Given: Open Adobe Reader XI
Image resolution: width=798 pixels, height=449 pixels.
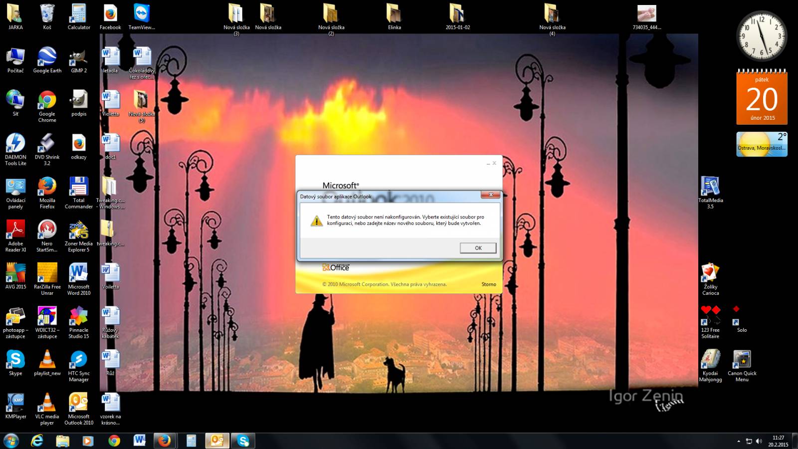Looking at the screenshot, I should click(x=15, y=235).
